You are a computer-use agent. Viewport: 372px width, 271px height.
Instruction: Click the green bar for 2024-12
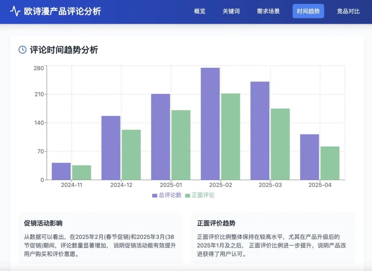(x=131, y=155)
